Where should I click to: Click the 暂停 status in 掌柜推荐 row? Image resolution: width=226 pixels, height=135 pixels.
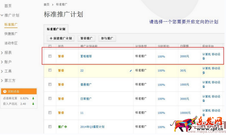(61, 56)
